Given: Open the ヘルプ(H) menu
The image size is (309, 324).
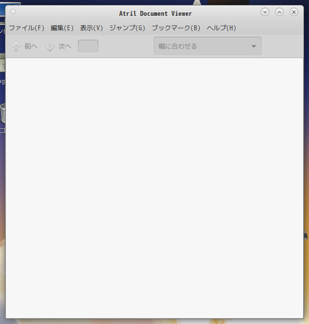Looking at the screenshot, I should (221, 28).
